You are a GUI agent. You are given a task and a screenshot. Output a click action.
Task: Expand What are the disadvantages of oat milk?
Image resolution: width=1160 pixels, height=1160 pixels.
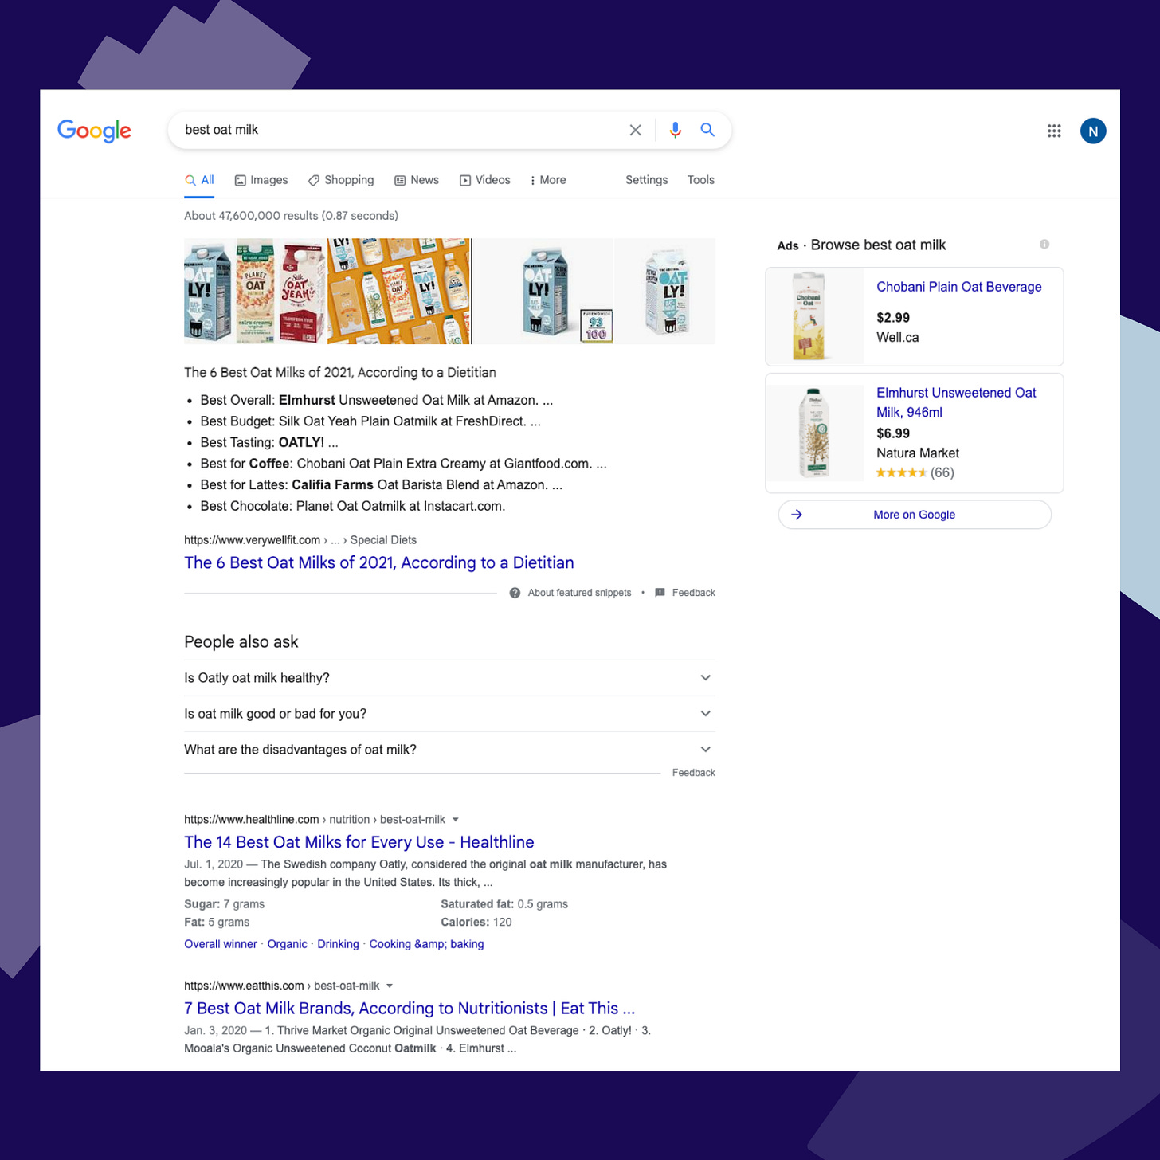tap(449, 750)
